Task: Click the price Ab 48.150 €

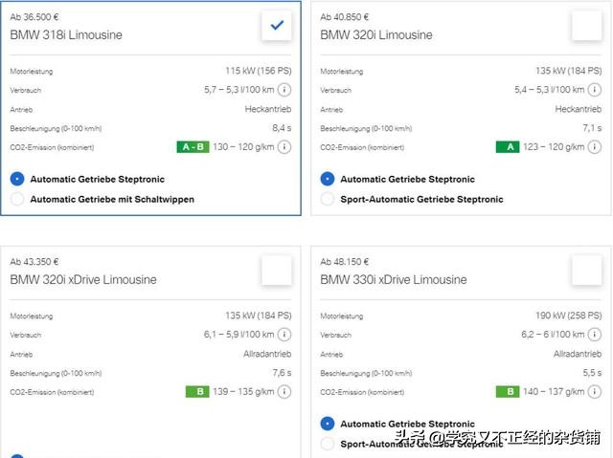Action: (345, 261)
